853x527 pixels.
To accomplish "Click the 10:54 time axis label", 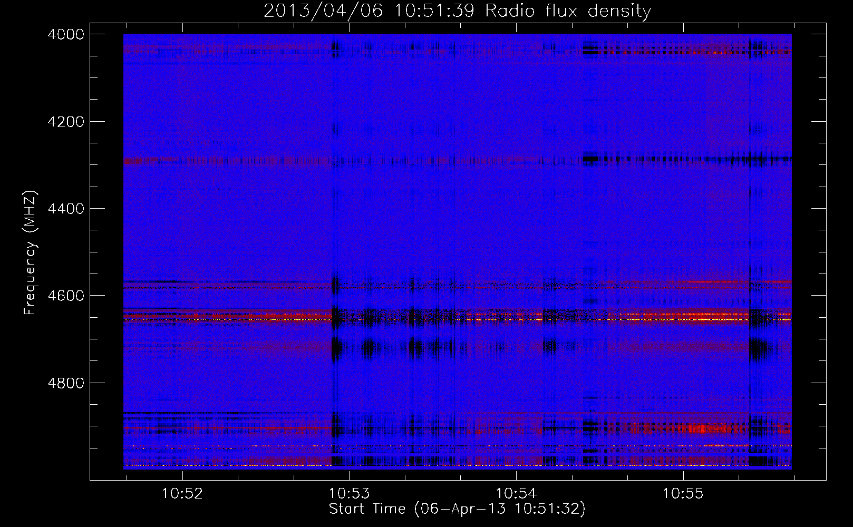I will click(x=516, y=494).
